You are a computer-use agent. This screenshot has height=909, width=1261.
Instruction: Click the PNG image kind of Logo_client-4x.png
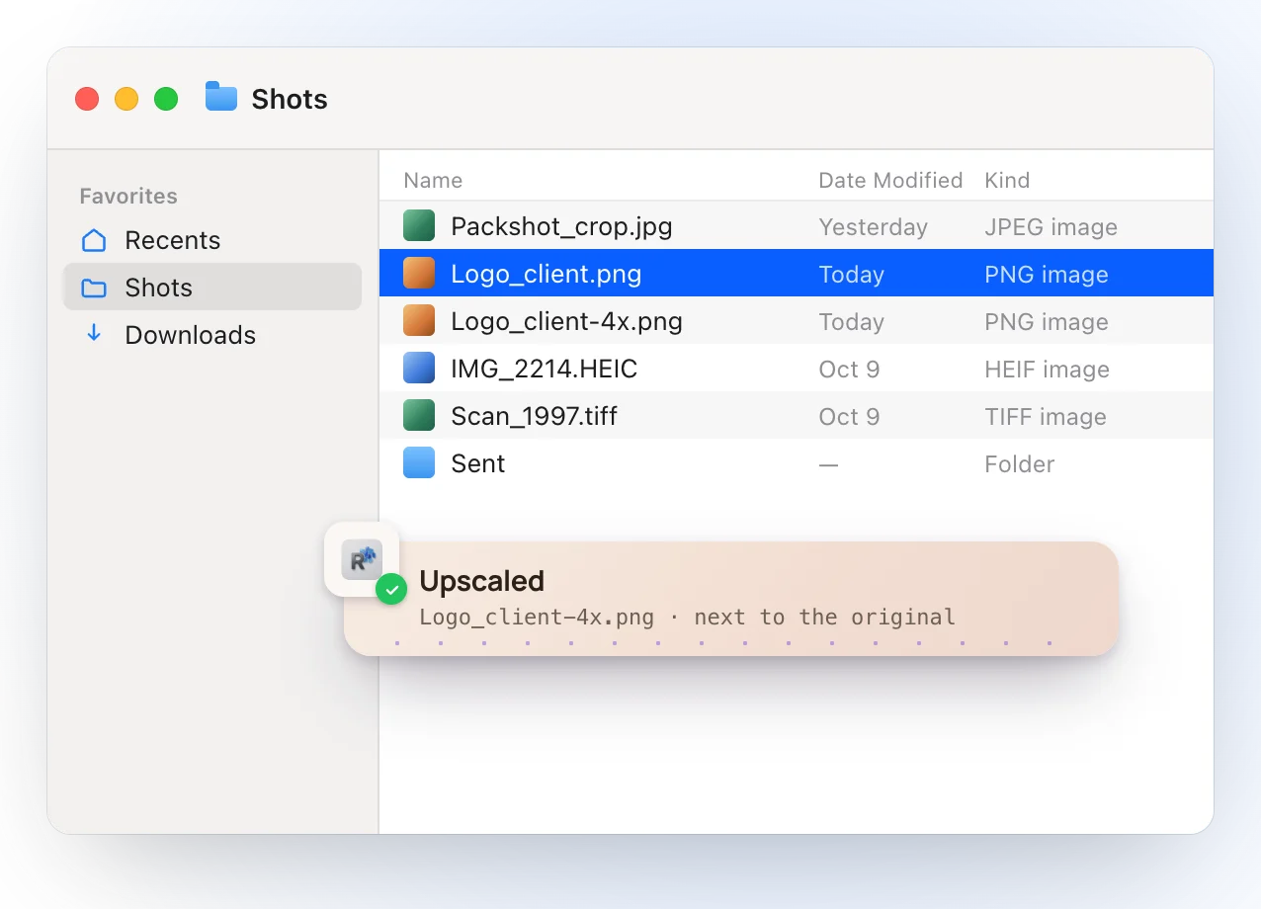1047,322
